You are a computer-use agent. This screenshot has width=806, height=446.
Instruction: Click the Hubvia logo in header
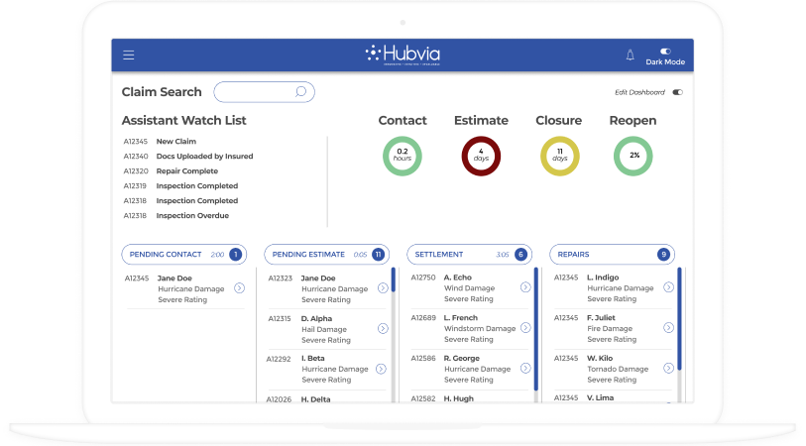pos(403,55)
